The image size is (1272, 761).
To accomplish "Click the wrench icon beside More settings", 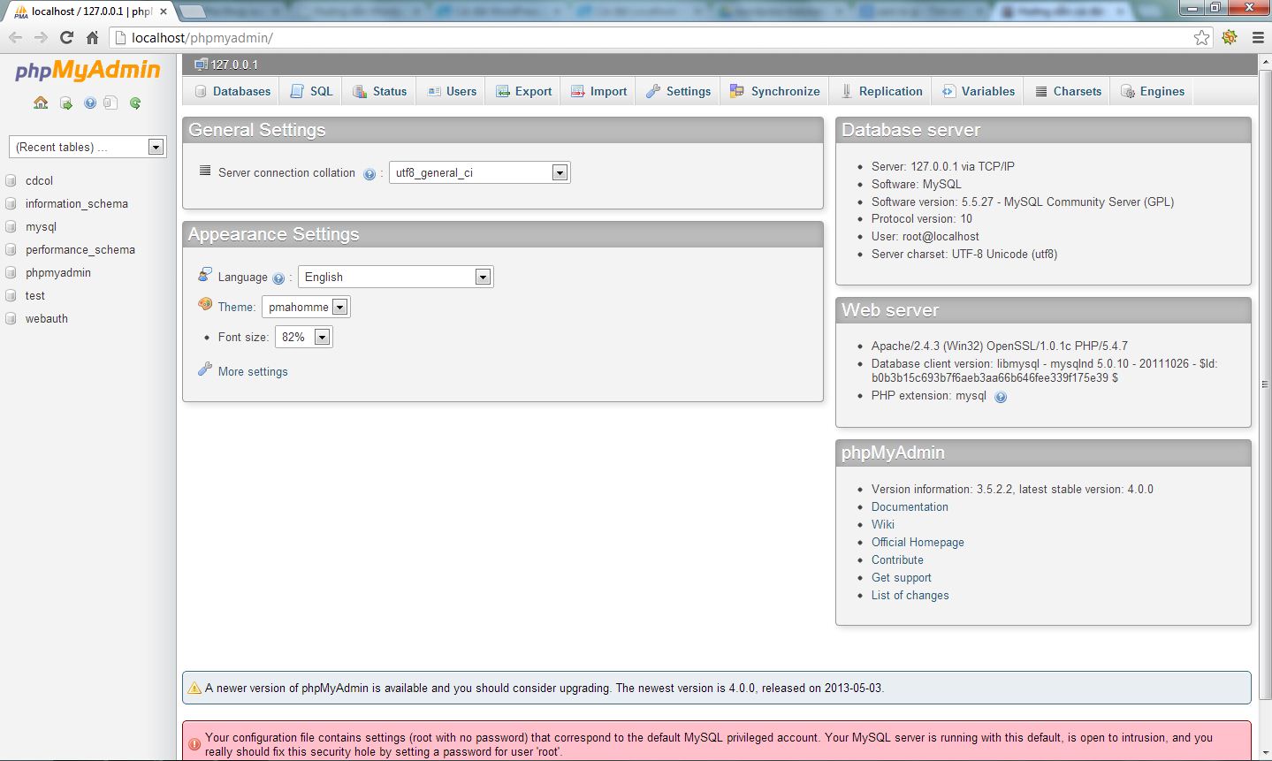I will click(205, 369).
